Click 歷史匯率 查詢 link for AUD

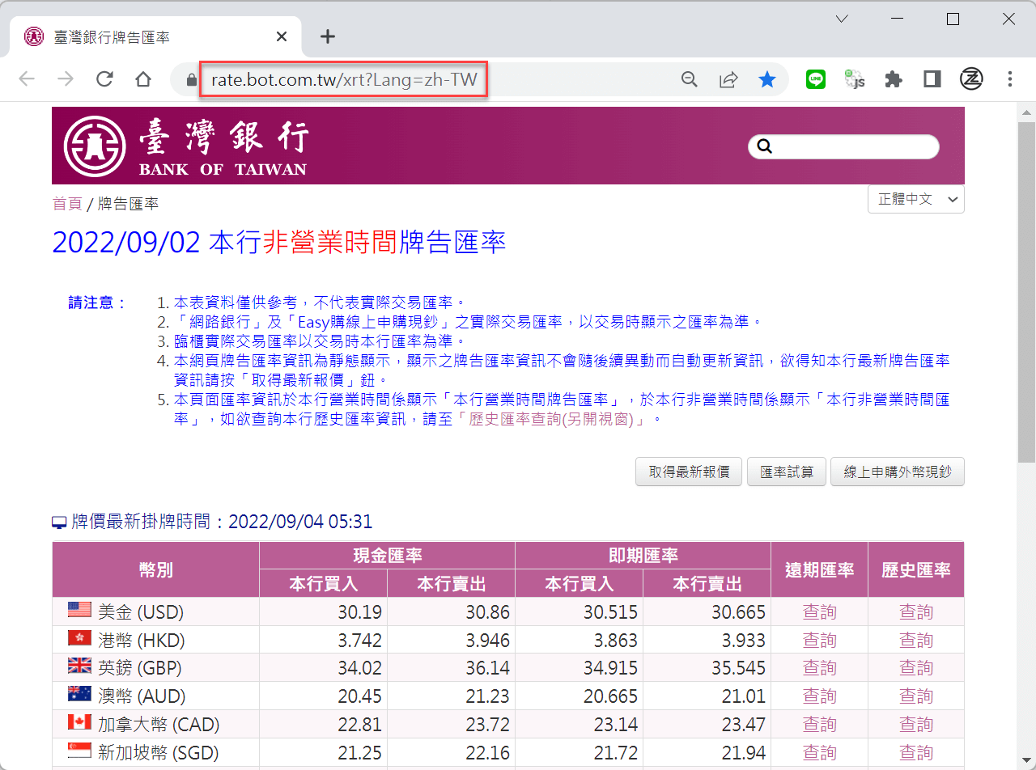tap(916, 696)
